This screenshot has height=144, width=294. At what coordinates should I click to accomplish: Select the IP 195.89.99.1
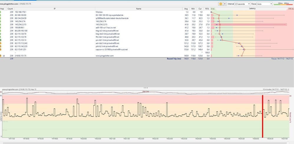pos(19,28)
